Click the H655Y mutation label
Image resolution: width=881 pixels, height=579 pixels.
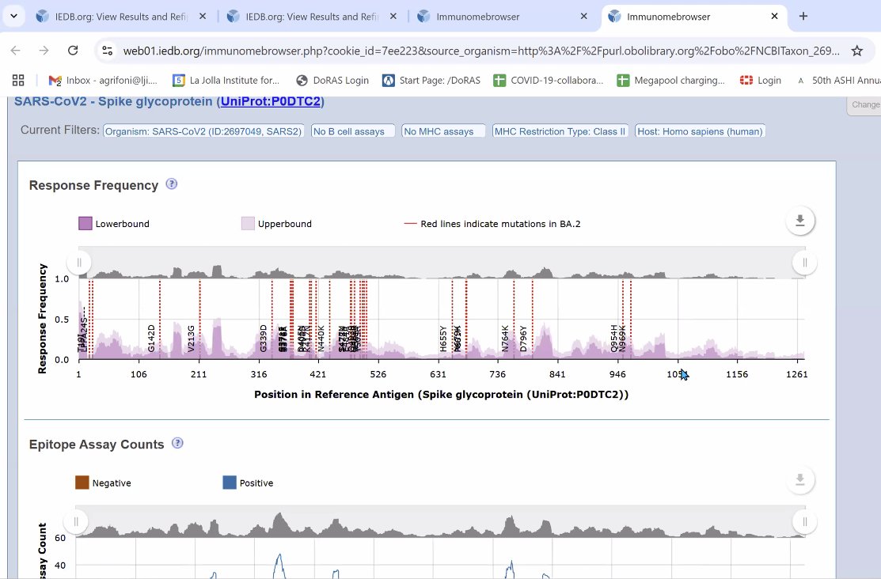click(443, 338)
